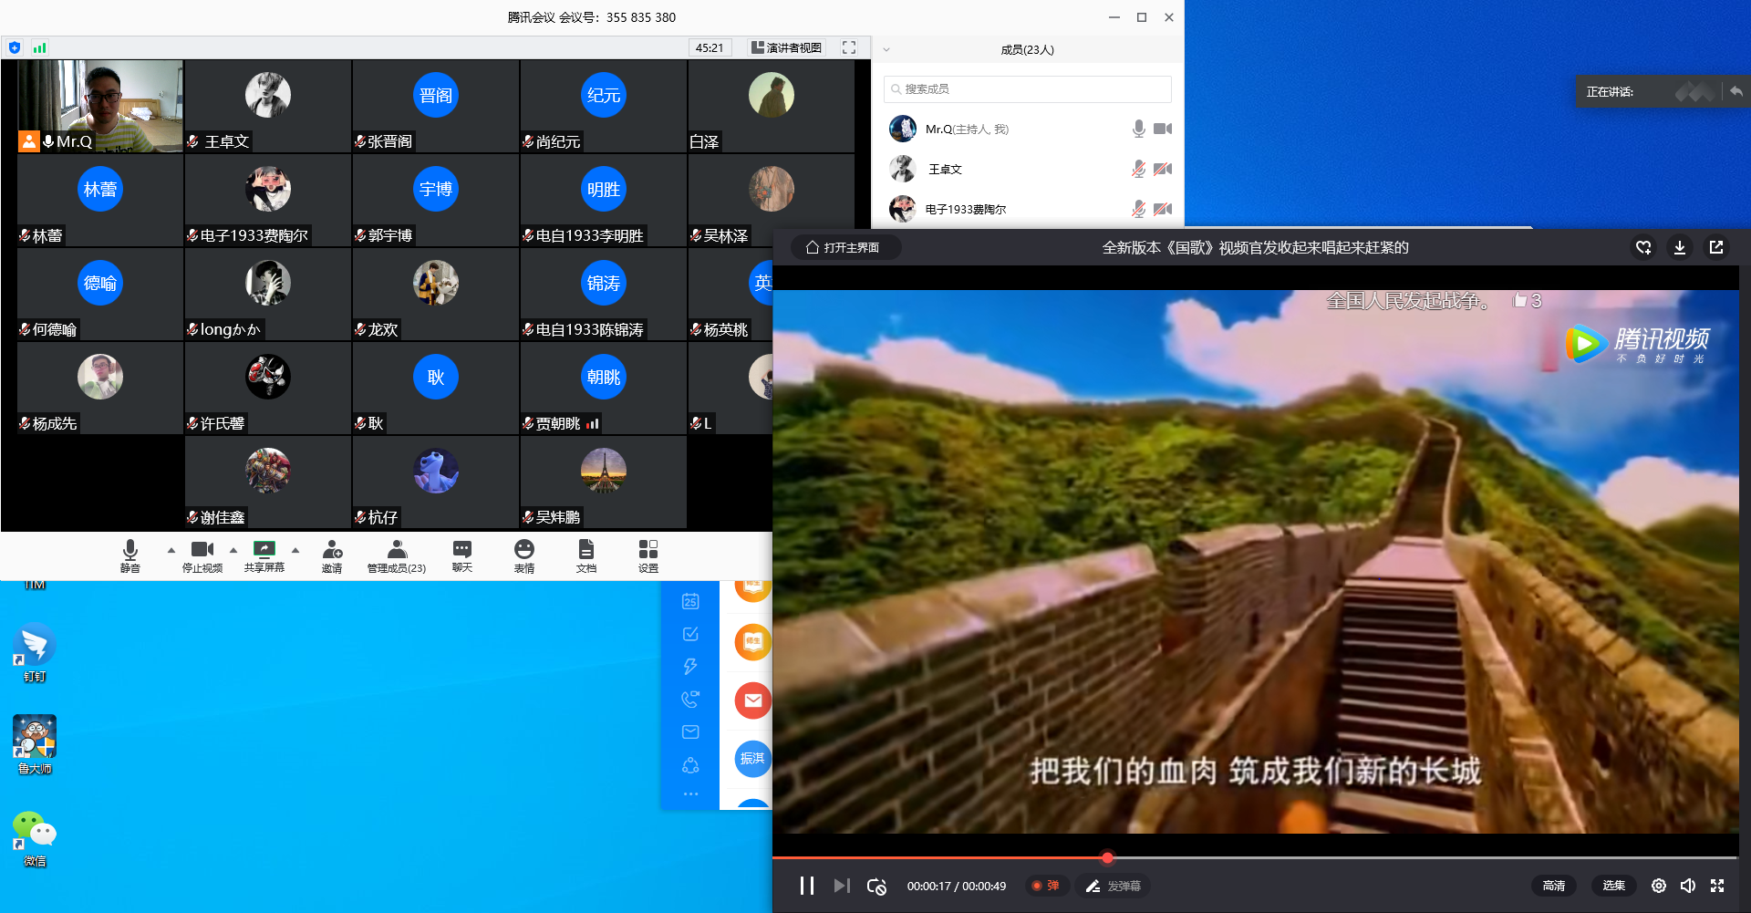Toggle 停止视频 camera off
The image size is (1751, 913).
[202, 550]
